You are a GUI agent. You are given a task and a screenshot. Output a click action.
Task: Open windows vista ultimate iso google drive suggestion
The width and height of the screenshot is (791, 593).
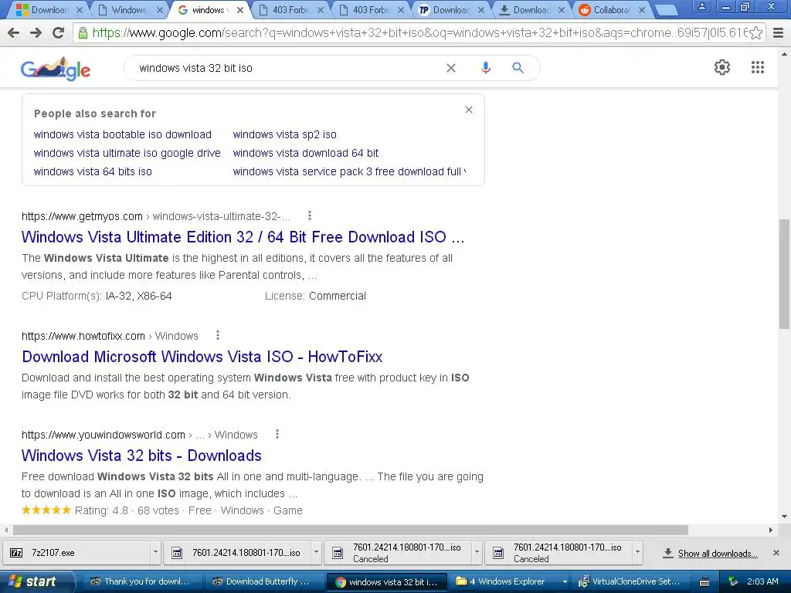pos(127,153)
